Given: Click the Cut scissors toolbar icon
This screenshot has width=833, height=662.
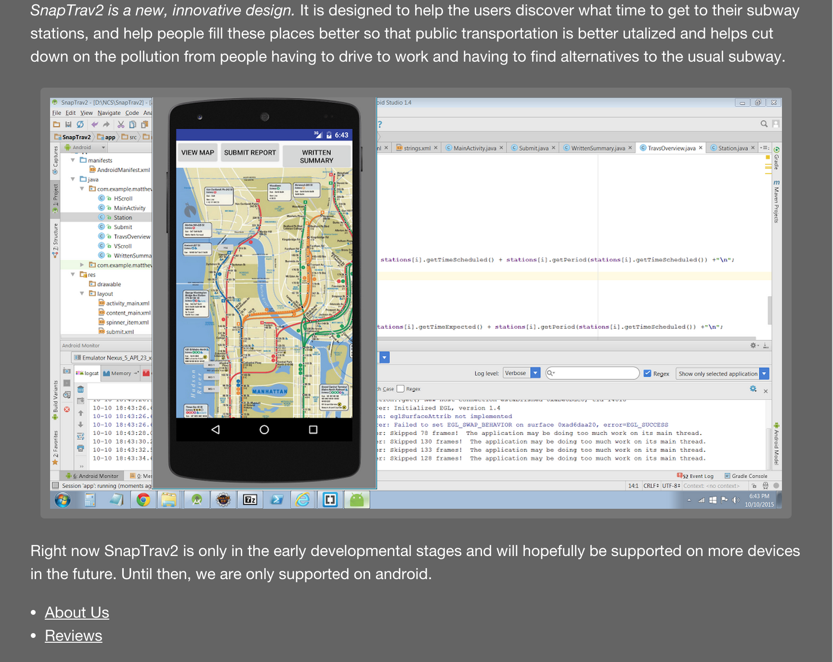Looking at the screenshot, I should [x=121, y=124].
